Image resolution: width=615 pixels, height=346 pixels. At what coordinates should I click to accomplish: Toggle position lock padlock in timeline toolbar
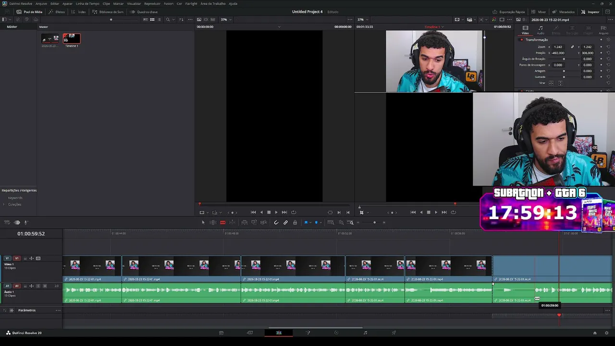[295, 222]
